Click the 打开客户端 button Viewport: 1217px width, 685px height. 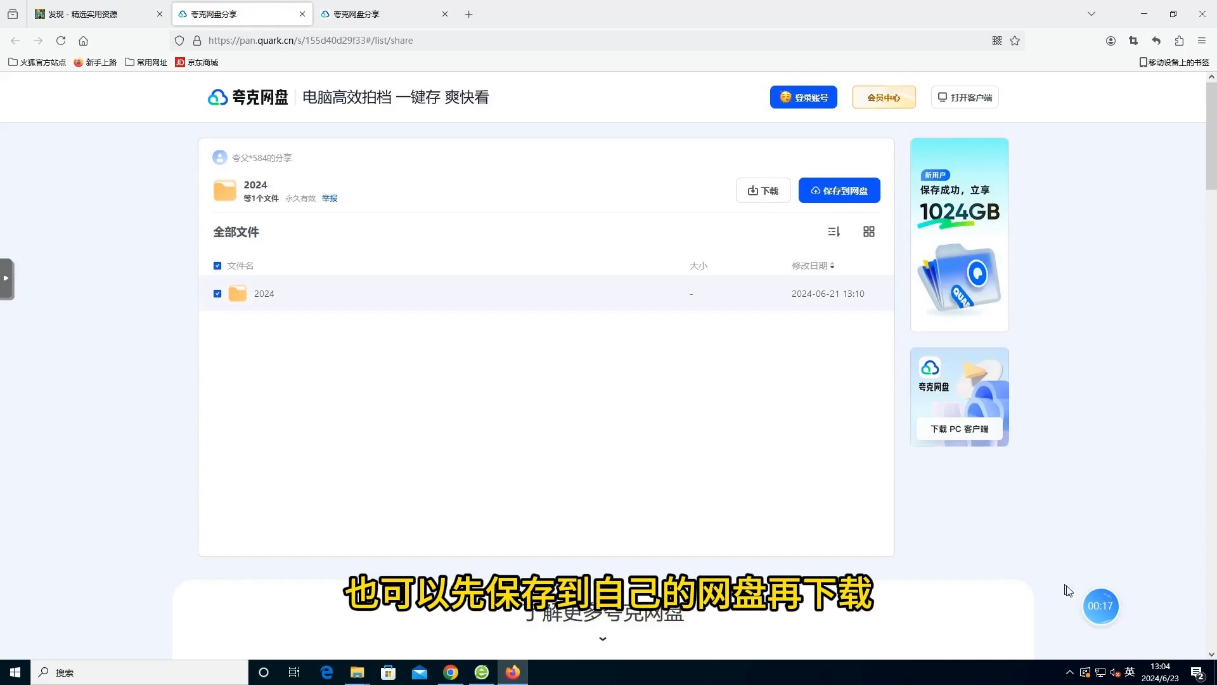coord(965,97)
